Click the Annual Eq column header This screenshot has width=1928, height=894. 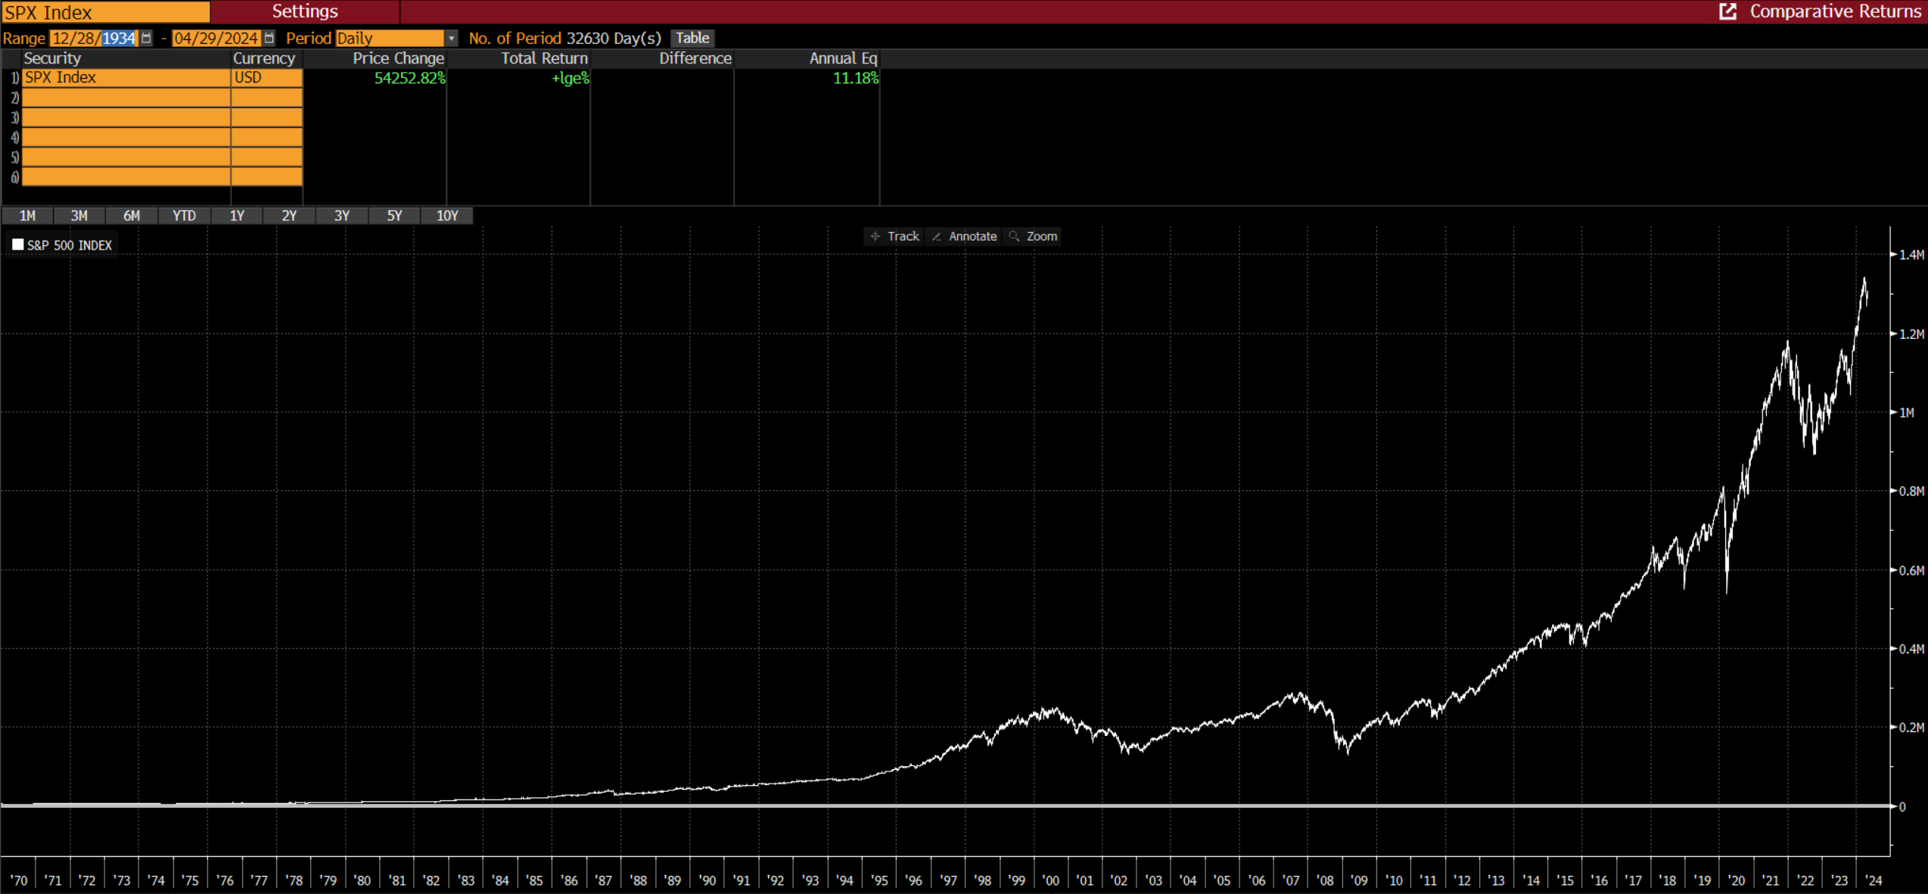[x=843, y=58]
